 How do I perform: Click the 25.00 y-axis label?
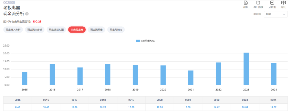6,46
